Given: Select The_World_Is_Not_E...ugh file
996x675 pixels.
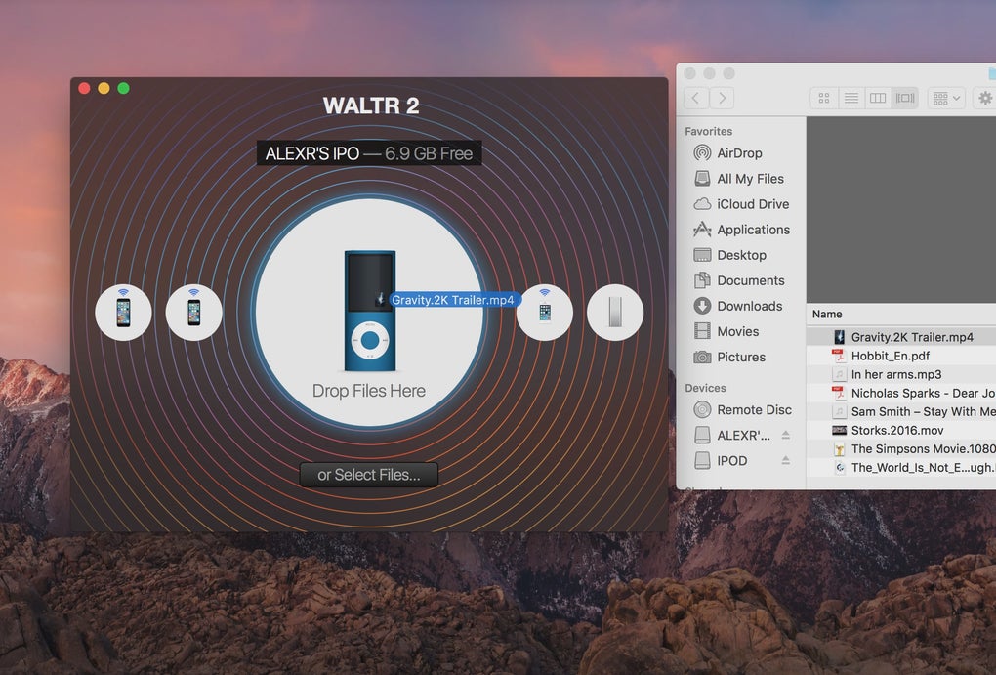Looking at the screenshot, I should [x=901, y=467].
